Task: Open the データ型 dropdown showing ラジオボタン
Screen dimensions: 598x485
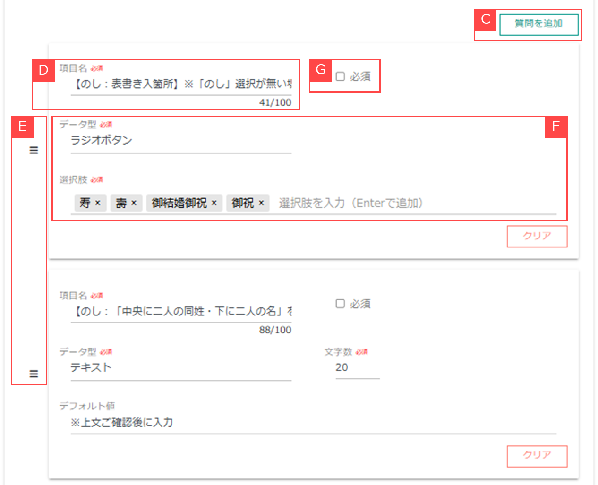Action: [x=180, y=141]
